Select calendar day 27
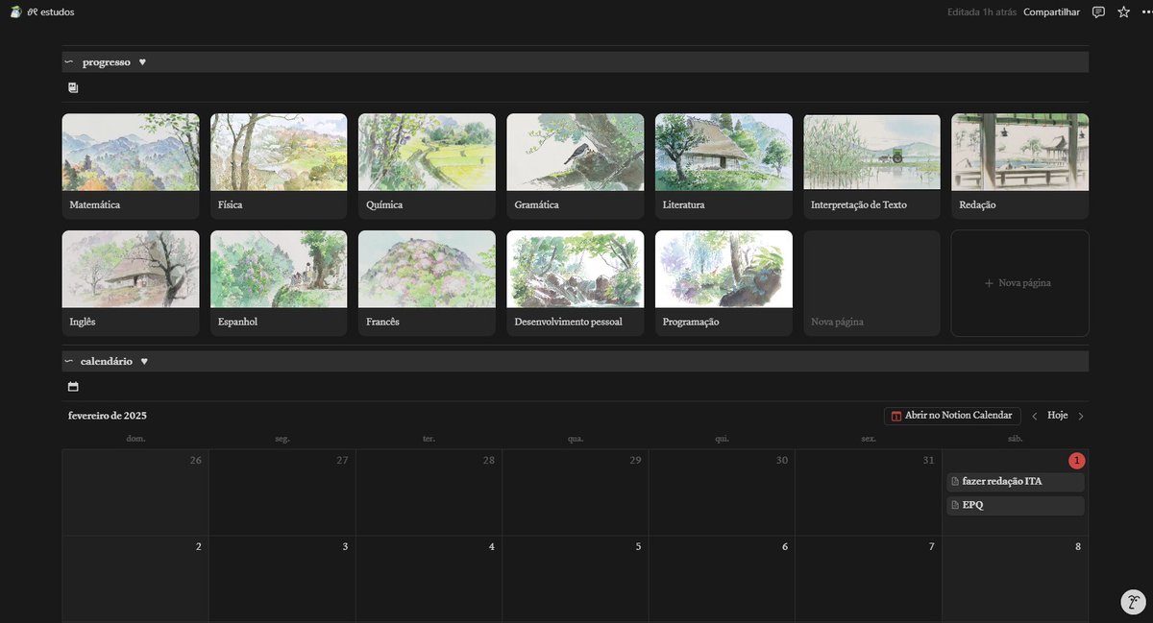This screenshot has width=1153, height=623. click(x=282, y=492)
